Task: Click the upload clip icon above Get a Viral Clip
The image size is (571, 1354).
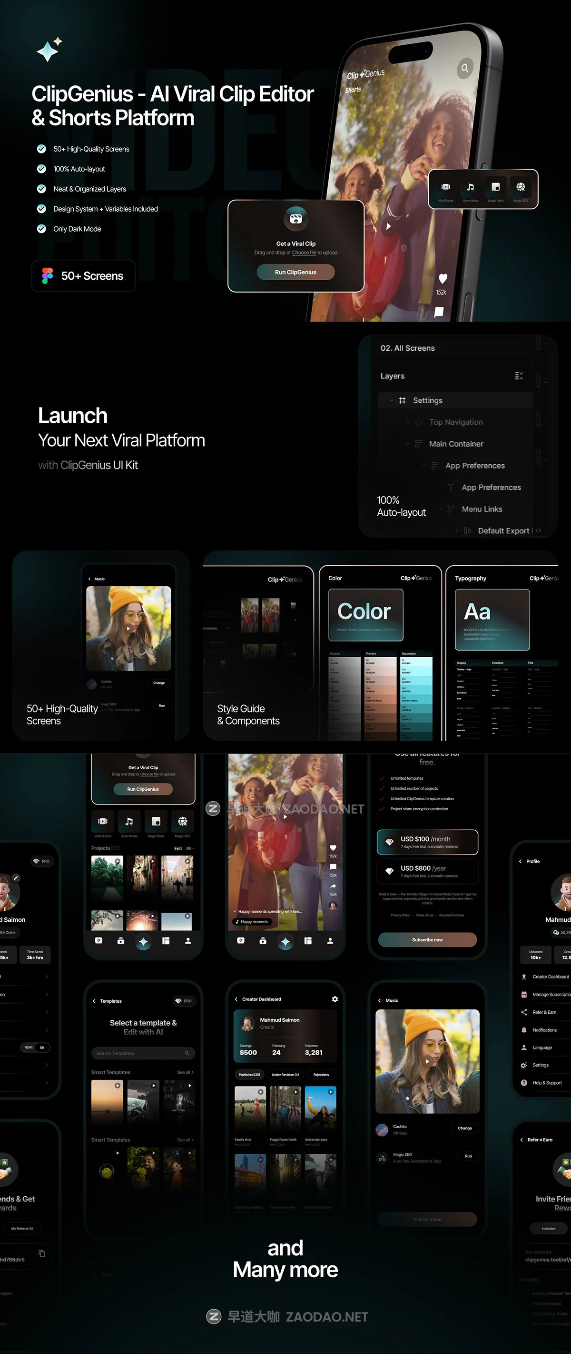Action: point(295,219)
